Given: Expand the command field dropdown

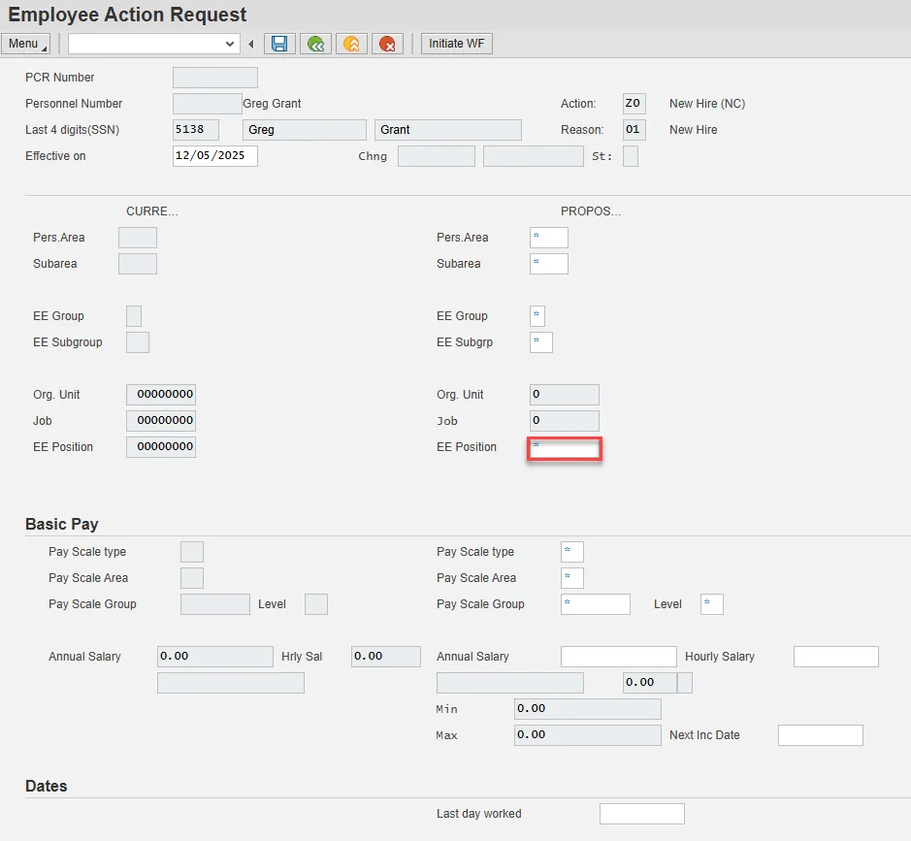Looking at the screenshot, I should coord(230,44).
